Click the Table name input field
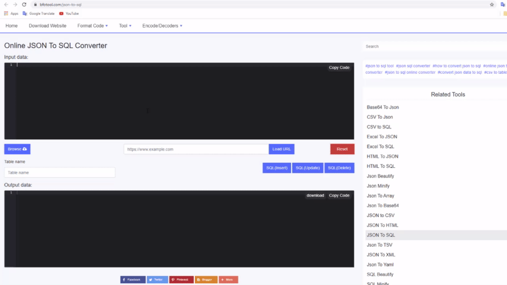The width and height of the screenshot is (507, 285). [60, 172]
